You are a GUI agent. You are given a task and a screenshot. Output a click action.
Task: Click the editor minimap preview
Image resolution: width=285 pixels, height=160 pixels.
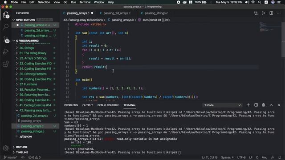270,27
